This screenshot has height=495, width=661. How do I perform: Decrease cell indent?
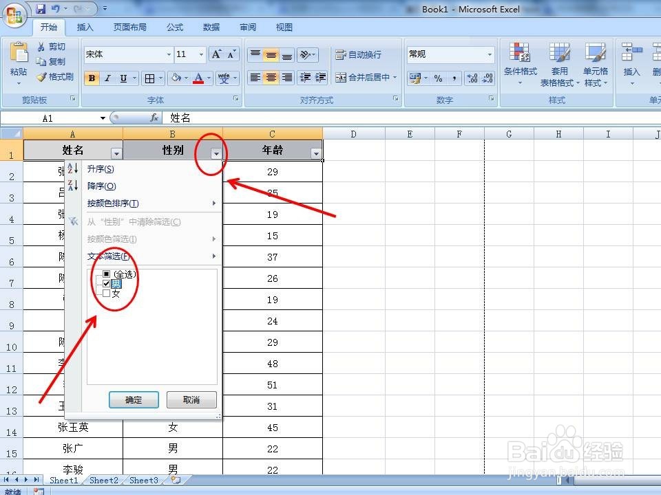(305, 78)
